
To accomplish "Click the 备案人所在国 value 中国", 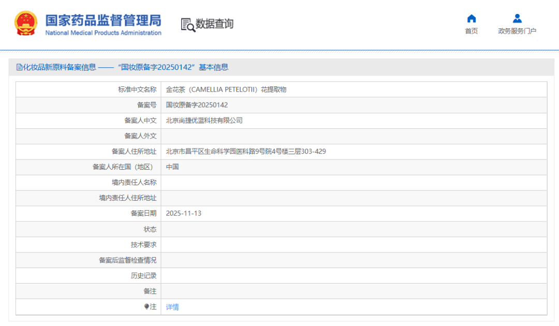I will [x=171, y=167].
